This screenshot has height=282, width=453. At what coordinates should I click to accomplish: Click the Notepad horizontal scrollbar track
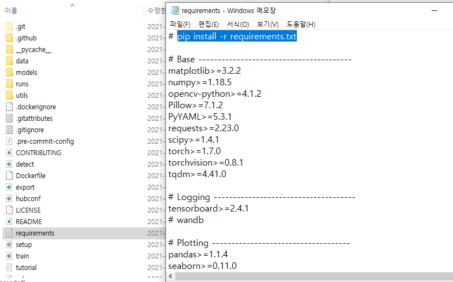click(x=314, y=276)
